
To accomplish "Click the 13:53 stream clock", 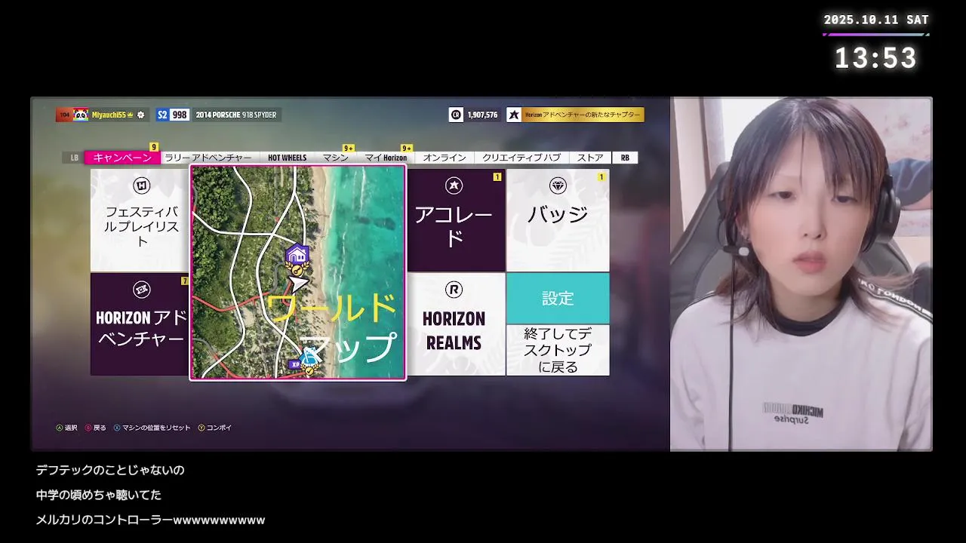I will tap(875, 58).
